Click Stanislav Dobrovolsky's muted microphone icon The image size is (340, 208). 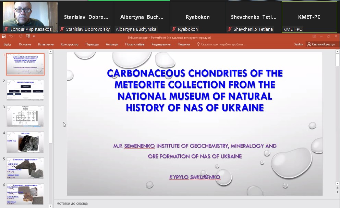pos(62,29)
